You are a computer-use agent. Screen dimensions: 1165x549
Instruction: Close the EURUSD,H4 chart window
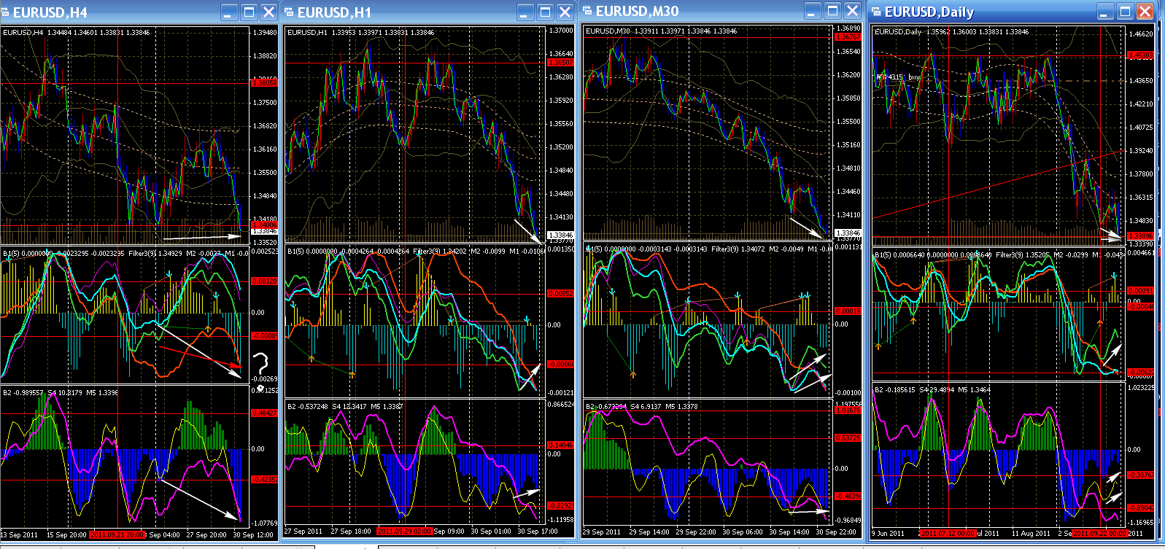268,12
